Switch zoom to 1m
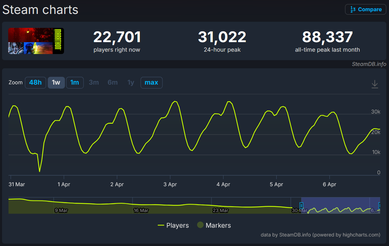 point(75,83)
